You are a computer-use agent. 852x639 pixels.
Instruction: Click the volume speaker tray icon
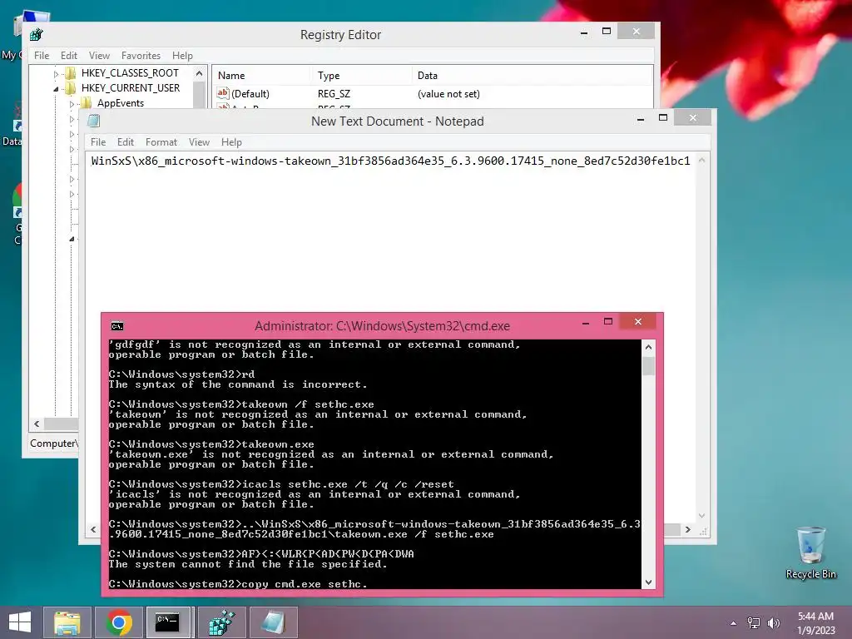click(x=773, y=623)
